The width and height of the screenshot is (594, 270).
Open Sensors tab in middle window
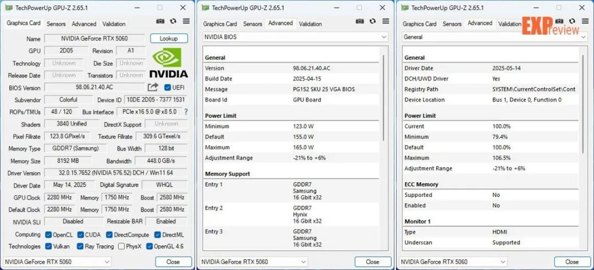tap(252, 24)
